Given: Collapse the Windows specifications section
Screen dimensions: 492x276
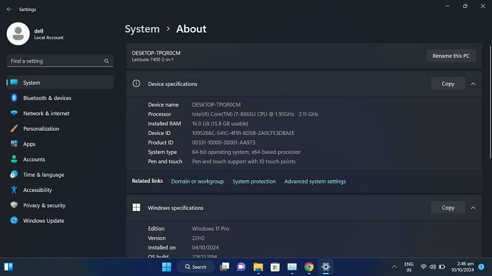Looking at the screenshot, I should click(473, 208).
